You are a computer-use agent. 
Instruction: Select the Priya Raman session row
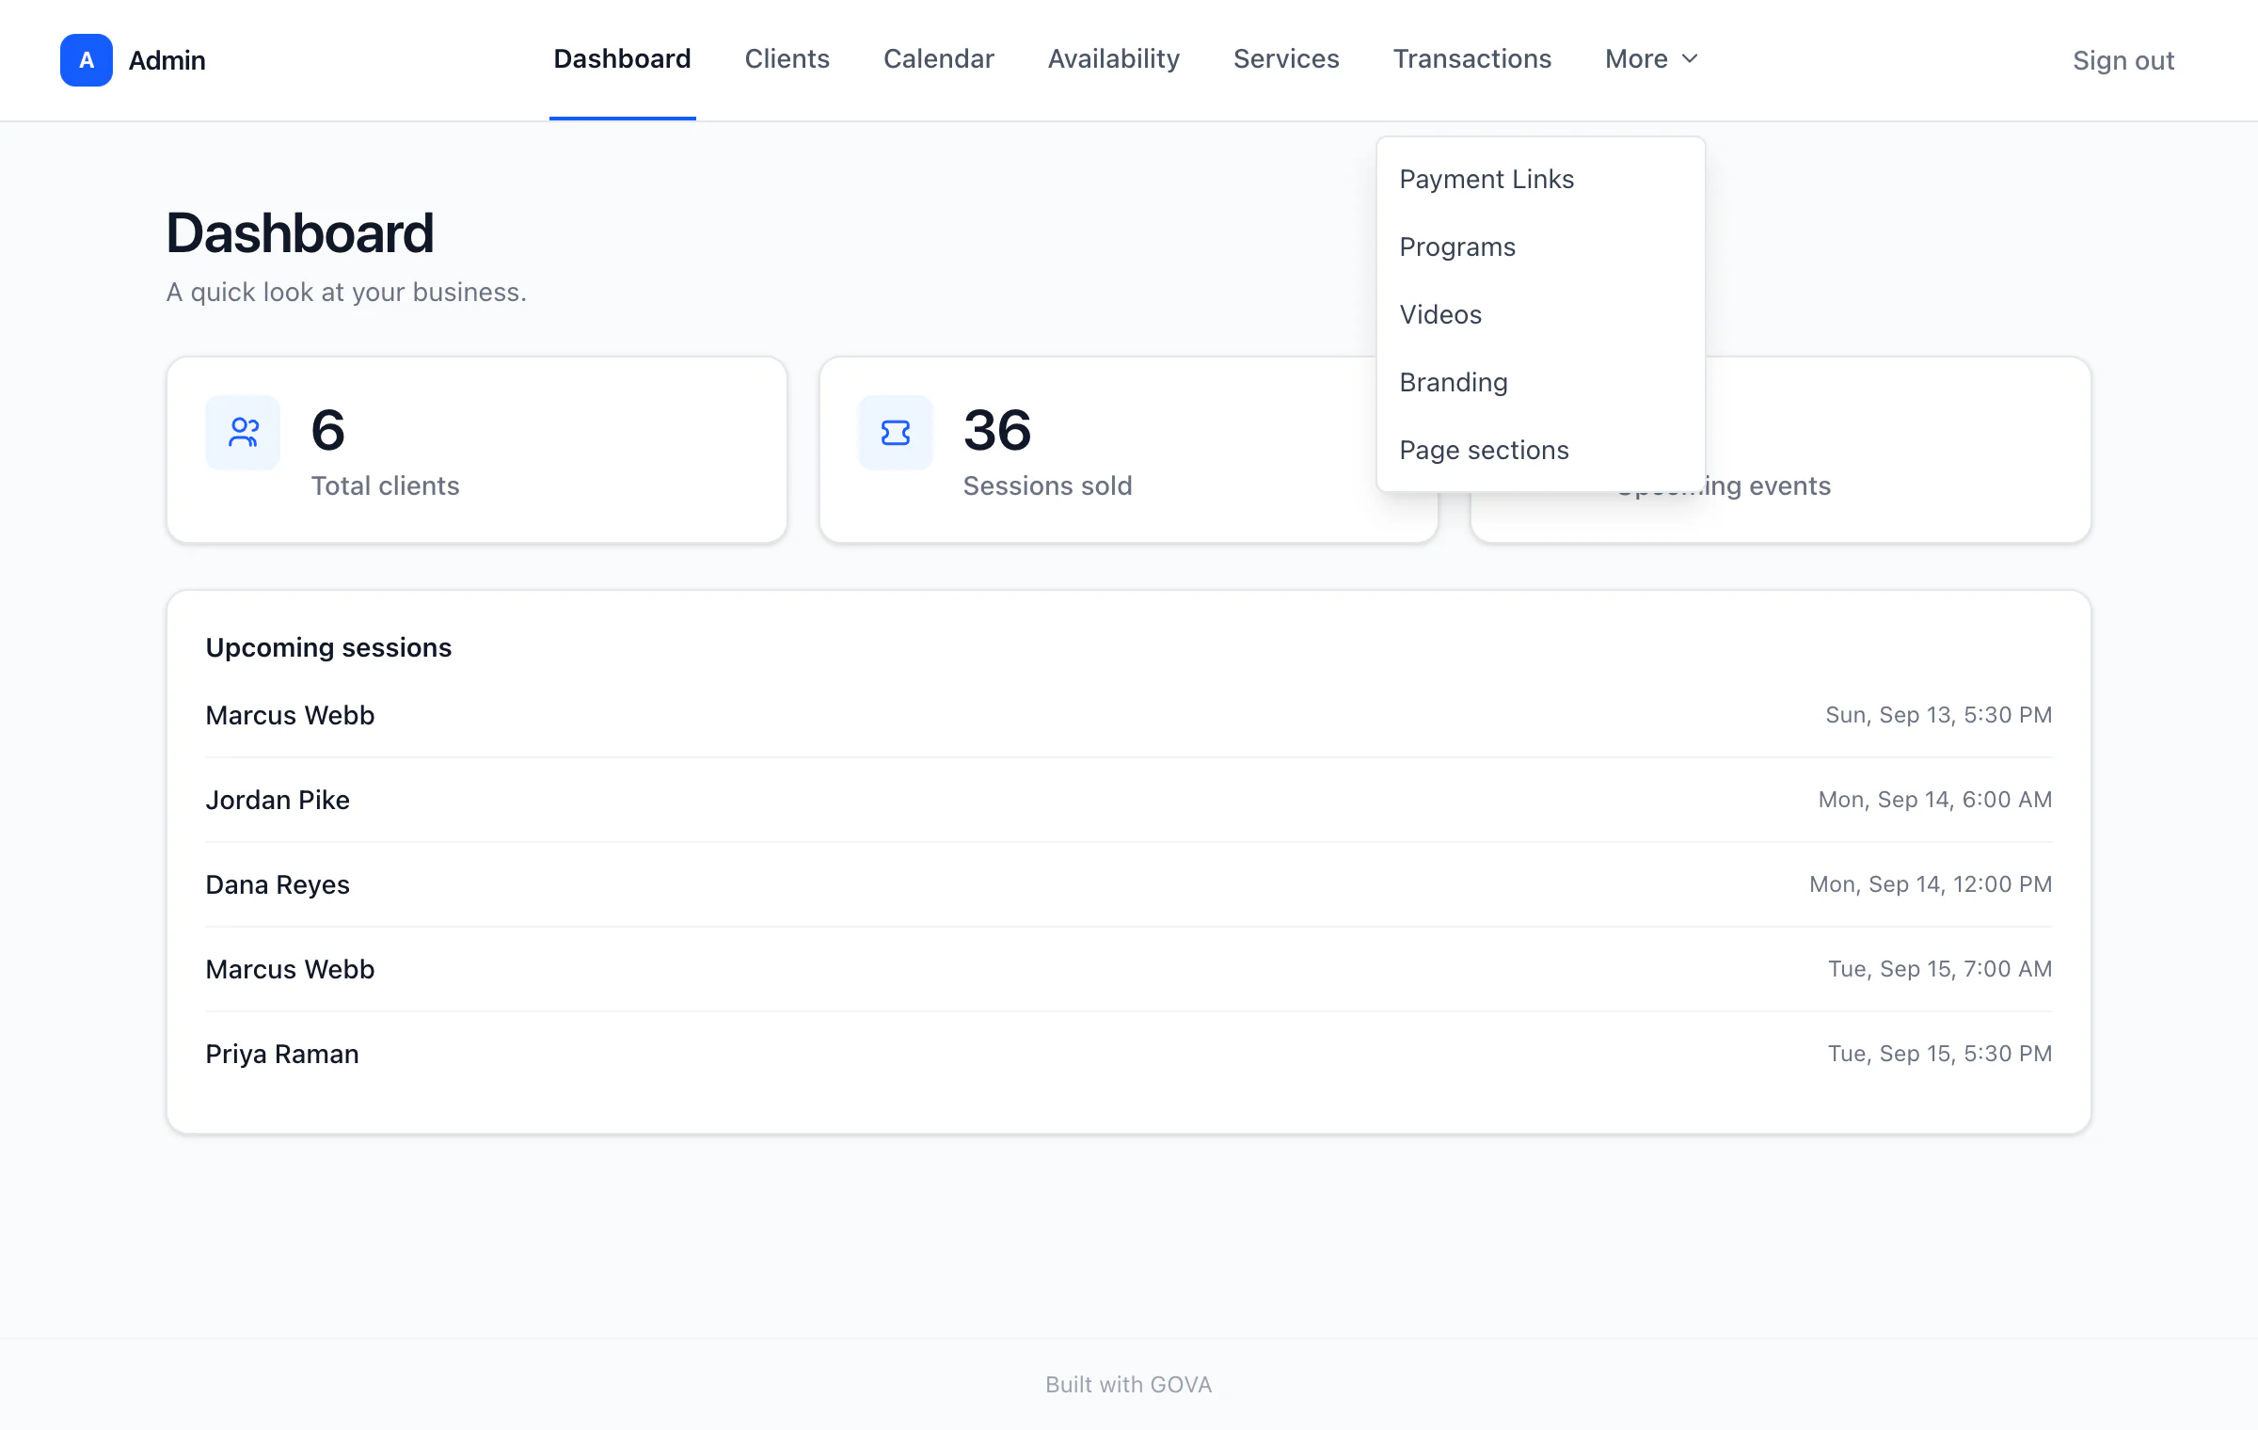pyautogui.click(x=1129, y=1054)
